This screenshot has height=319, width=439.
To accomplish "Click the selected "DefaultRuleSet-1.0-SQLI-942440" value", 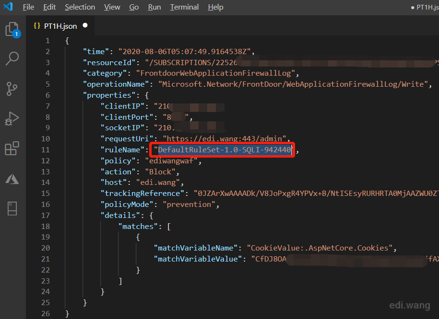I will (225, 150).
